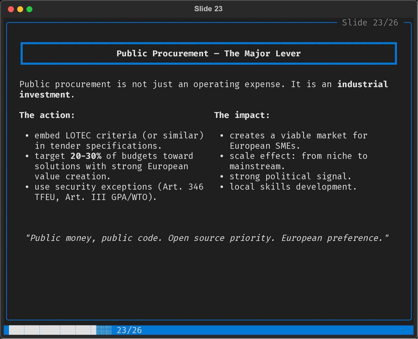418x339 pixels.
Task: Click the yellow minimize window button
Action: click(20, 9)
